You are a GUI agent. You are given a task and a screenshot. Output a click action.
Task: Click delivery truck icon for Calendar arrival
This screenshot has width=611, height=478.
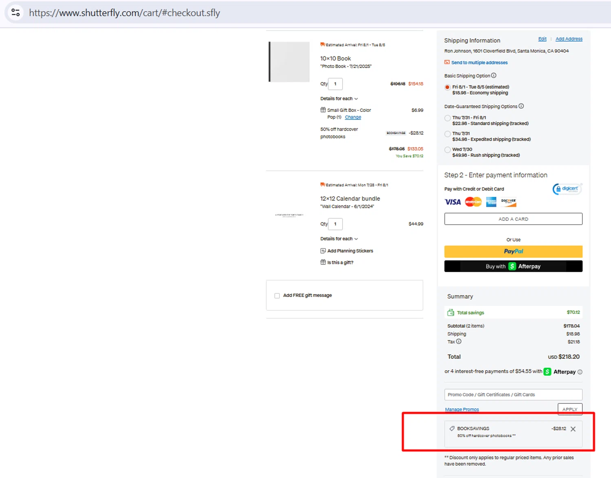pos(323,185)
